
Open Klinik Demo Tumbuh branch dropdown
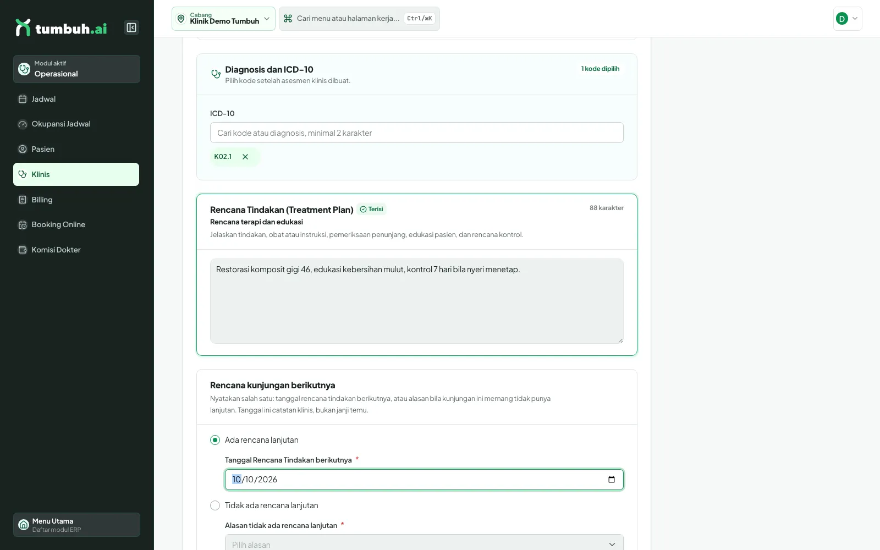point(223,19)
